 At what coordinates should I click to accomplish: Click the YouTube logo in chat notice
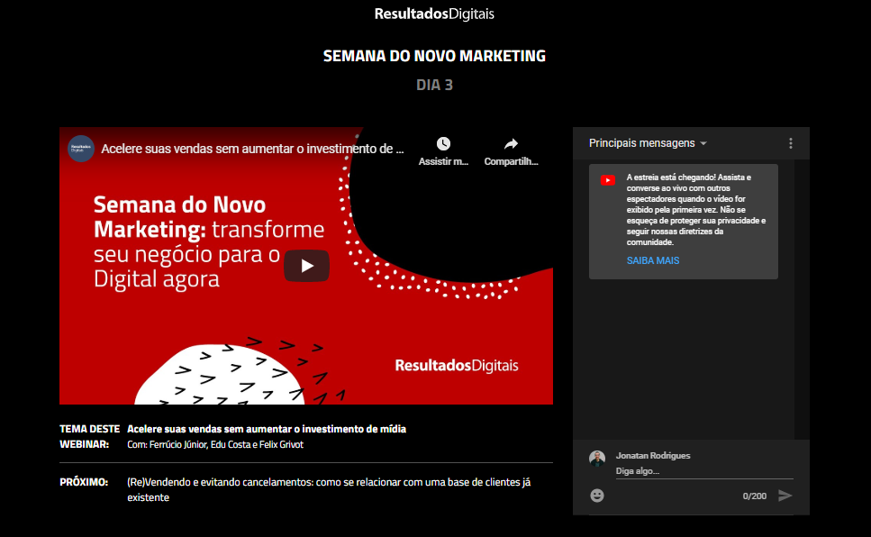click(608, 180)
